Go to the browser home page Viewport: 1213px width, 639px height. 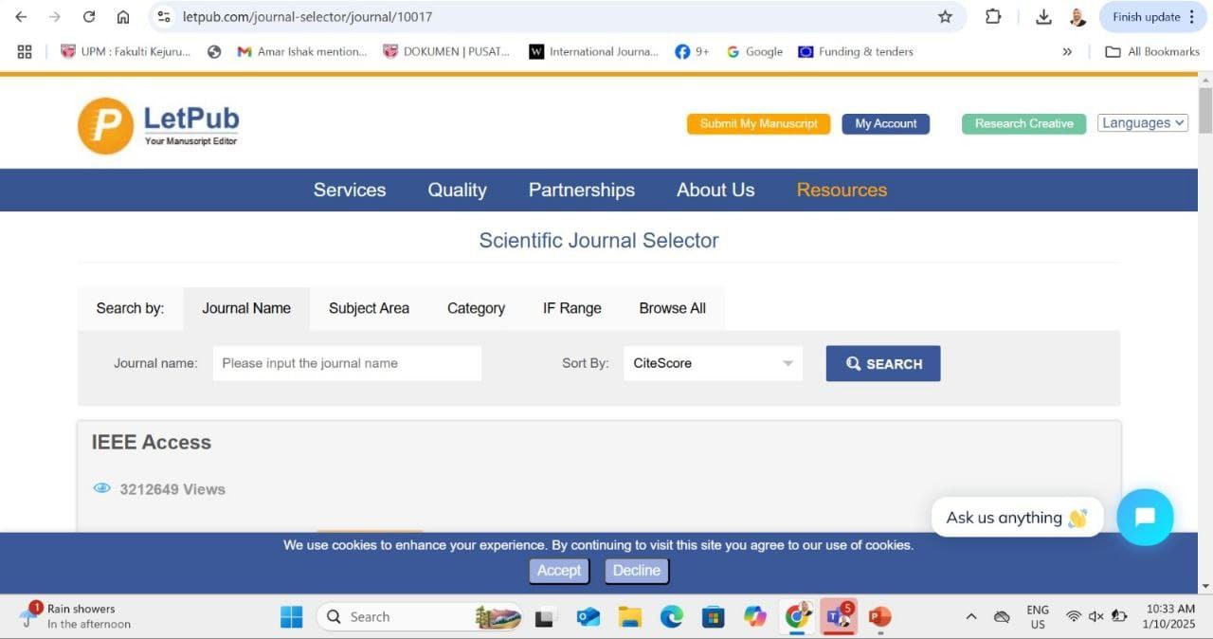click(123, 17)
